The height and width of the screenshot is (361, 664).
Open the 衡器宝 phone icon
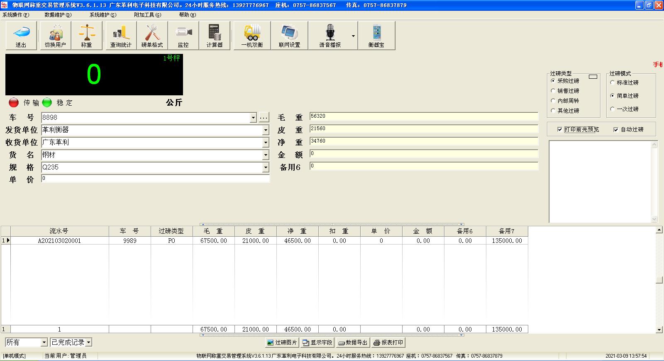376,36
